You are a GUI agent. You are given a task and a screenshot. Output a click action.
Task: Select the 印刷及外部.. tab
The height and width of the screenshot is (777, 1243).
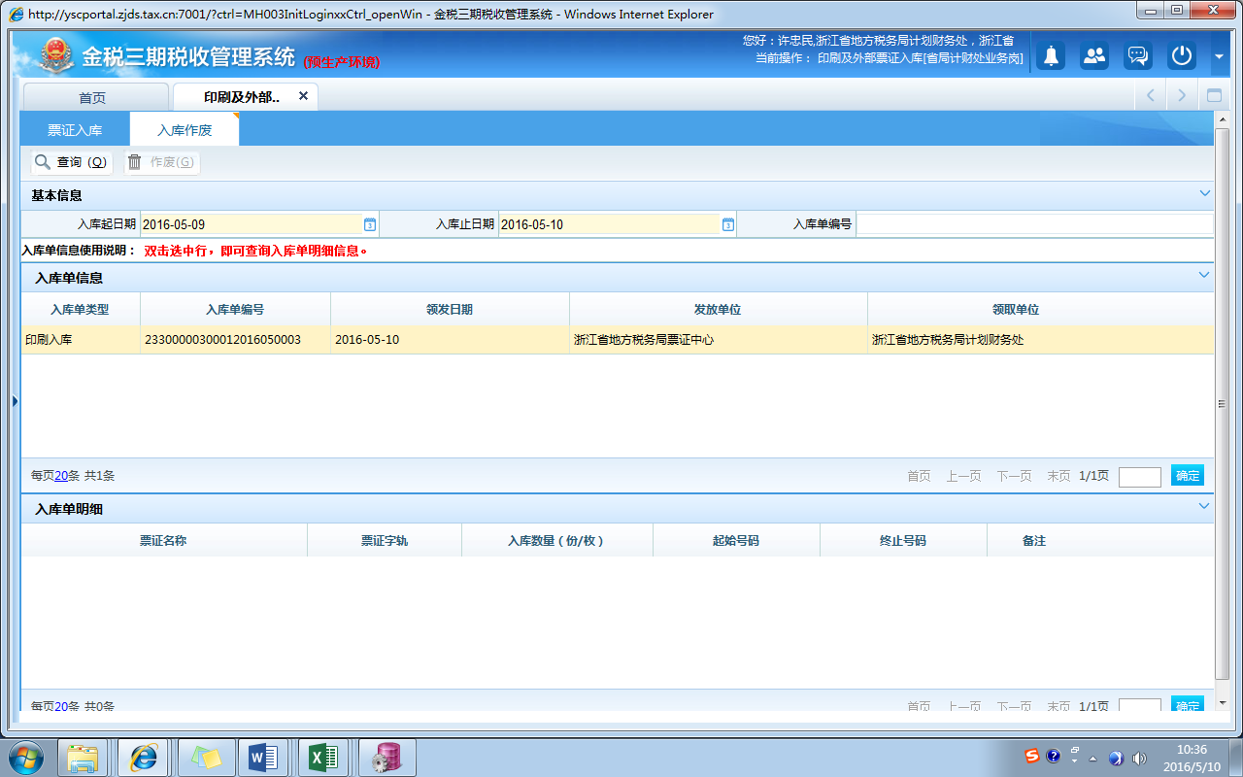tap(242, 97)
